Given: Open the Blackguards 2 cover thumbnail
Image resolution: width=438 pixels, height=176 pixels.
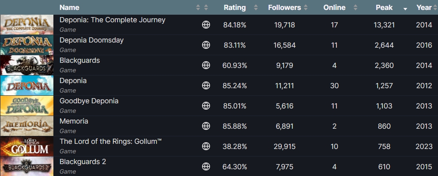Looking at the screenshot, I should [x=27, y=166].
